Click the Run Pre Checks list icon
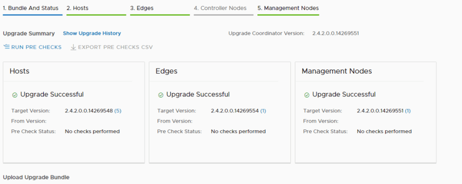Viewport: 462px width, 184px height. pyautogui.click(x=6, y=47)
